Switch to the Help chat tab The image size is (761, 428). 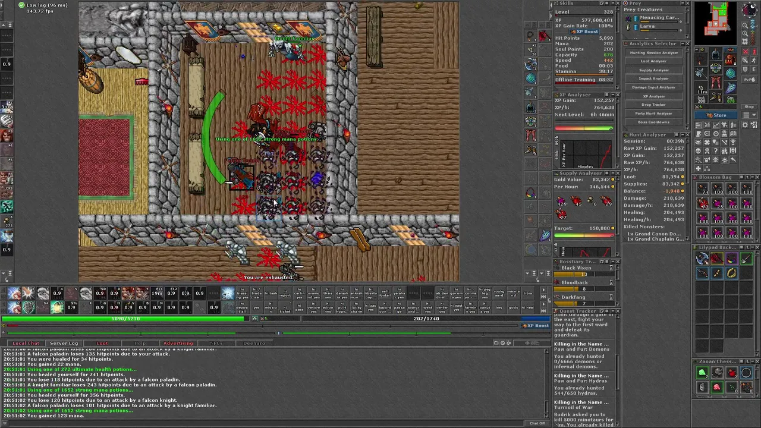pyautogui.click(x=140, y=343)
